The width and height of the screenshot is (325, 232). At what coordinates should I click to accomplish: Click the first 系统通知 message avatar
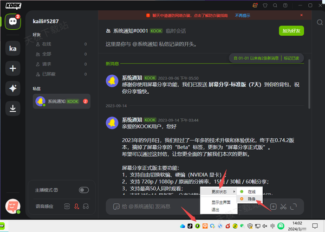click(x=112, y=81)
